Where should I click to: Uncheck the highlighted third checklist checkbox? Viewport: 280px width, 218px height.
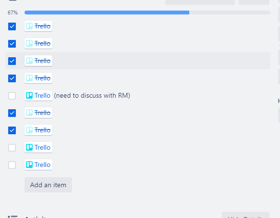click(x=12, y=61)
